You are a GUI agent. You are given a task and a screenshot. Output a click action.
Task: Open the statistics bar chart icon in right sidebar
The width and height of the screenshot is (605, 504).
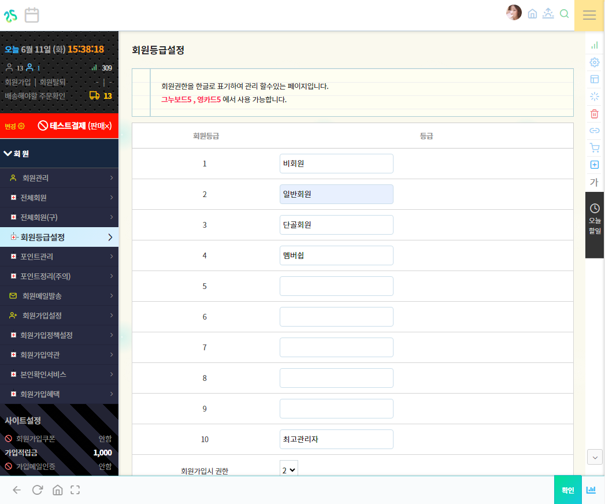(595, 45)
